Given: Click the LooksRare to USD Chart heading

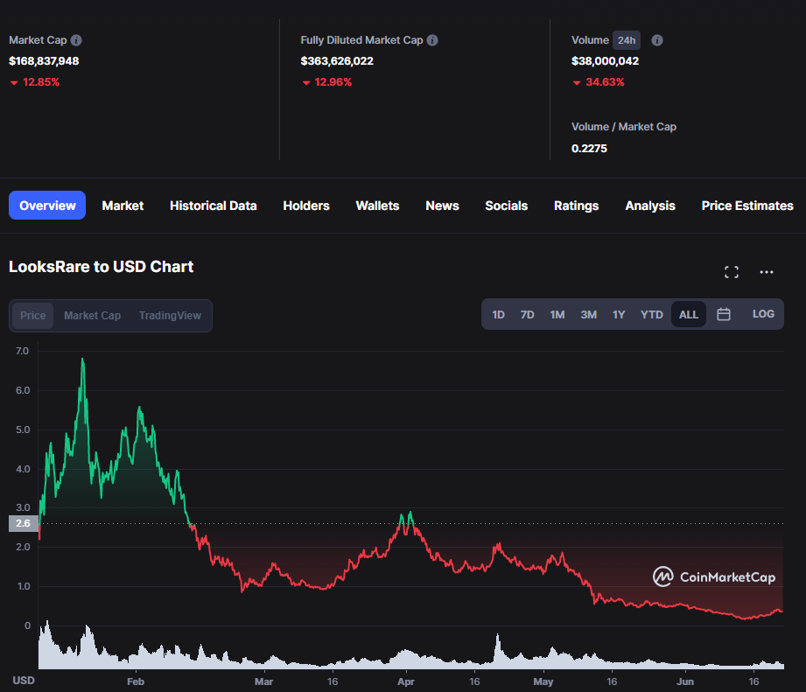Looking at the screenshot, I should [101, 267].
